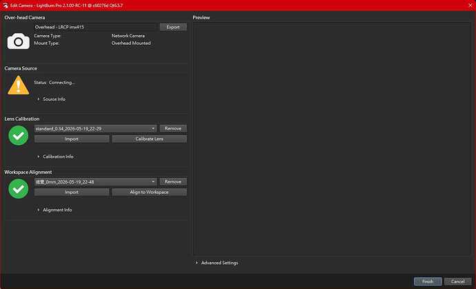Click the empty Preview area
This screenshot has width=476, height=289.
point(332,139)
